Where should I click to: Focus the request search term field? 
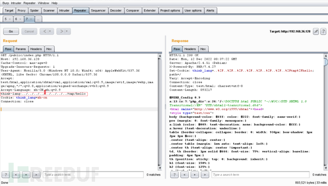[93, 175]
